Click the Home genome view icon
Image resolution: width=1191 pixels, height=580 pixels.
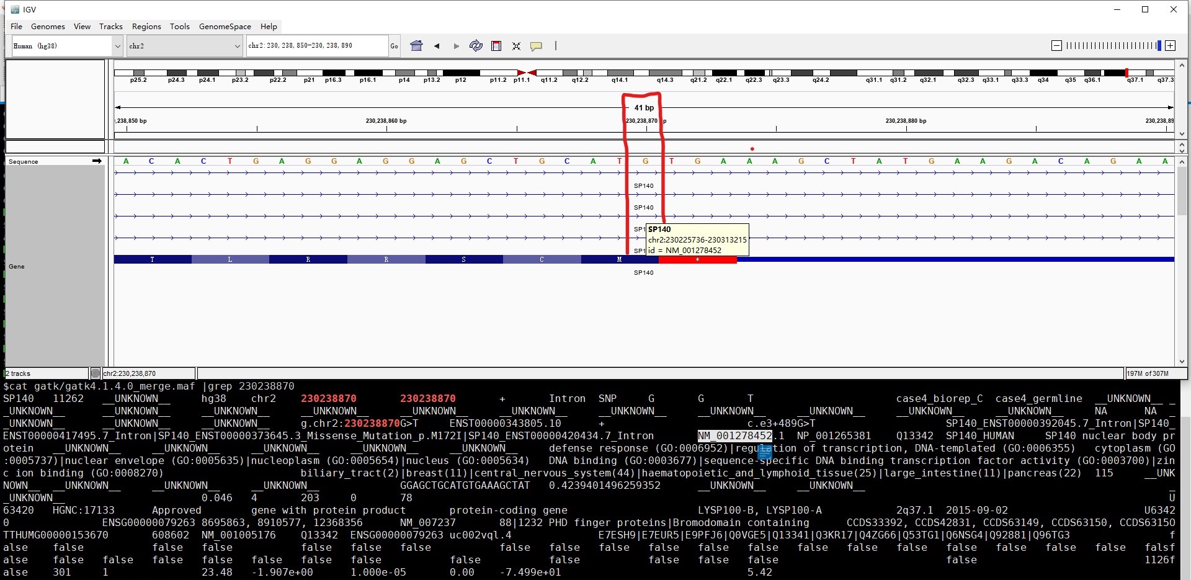click(x=416, y=45)
